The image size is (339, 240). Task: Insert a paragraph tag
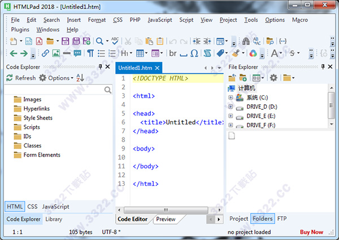coord(90,53)
